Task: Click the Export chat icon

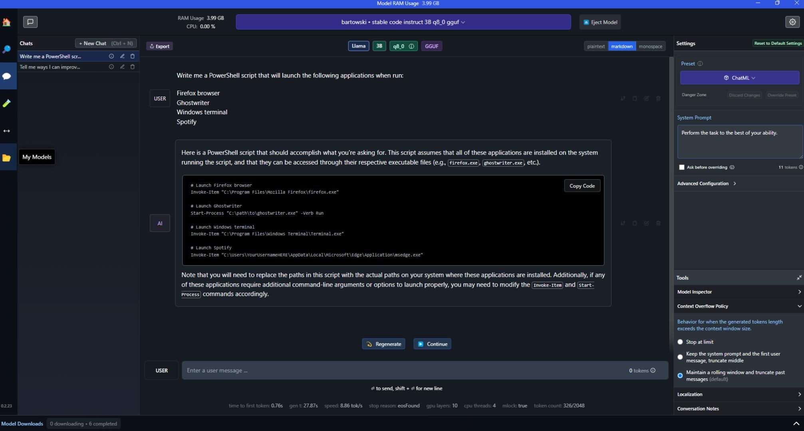Action: coord(159,46)
